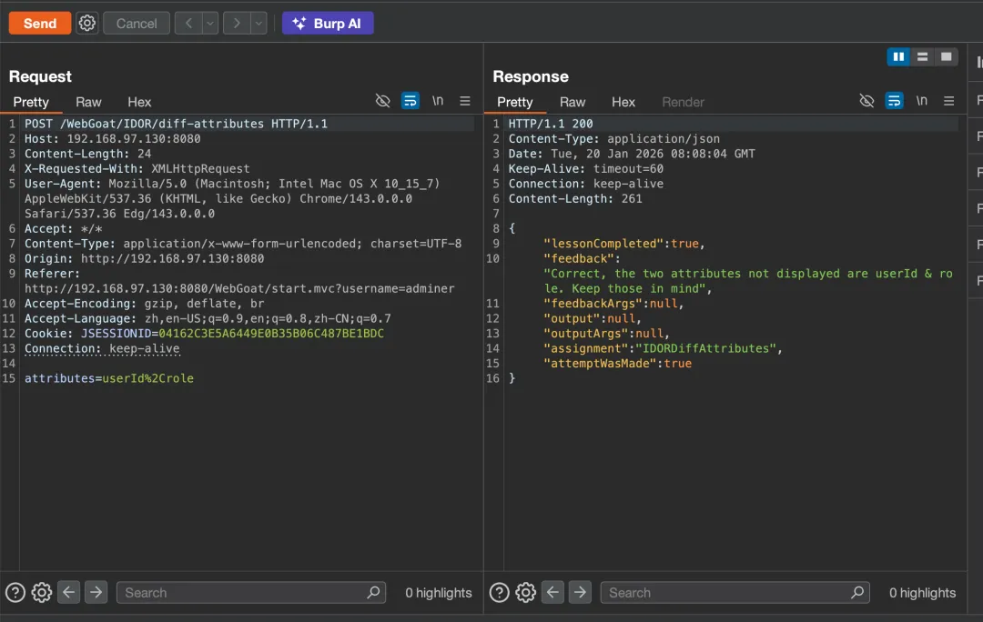Click Content-Length: 261 response header
Viewport: 983px width, 622px height.
pyautogui.click(x=575, y=198)
